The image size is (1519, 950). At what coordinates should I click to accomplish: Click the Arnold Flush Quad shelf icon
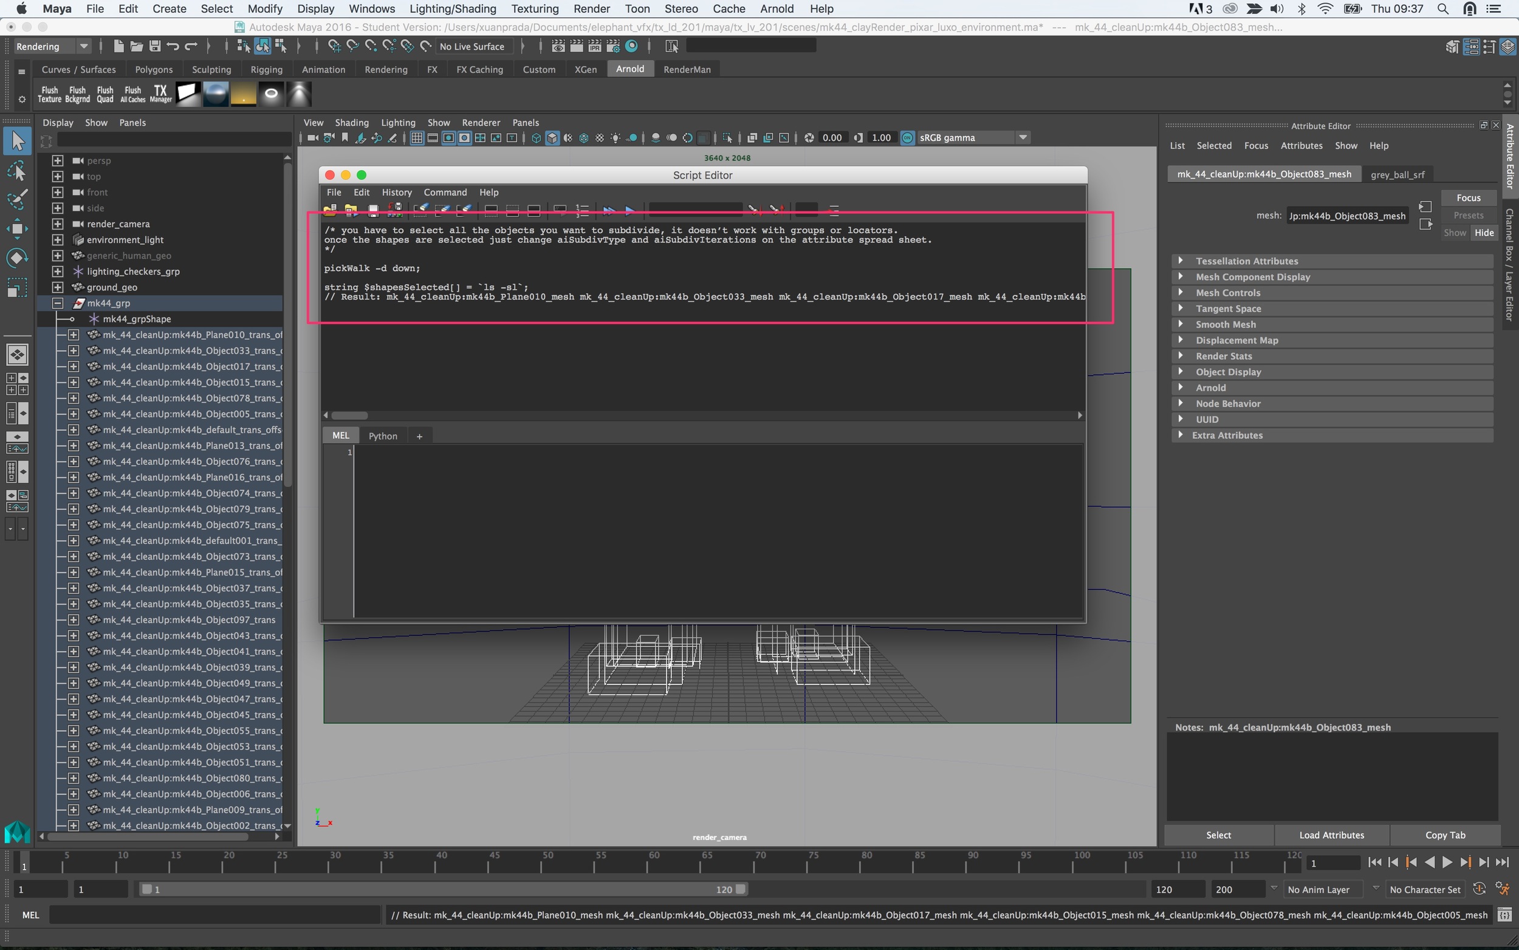(x=105, y=94)
